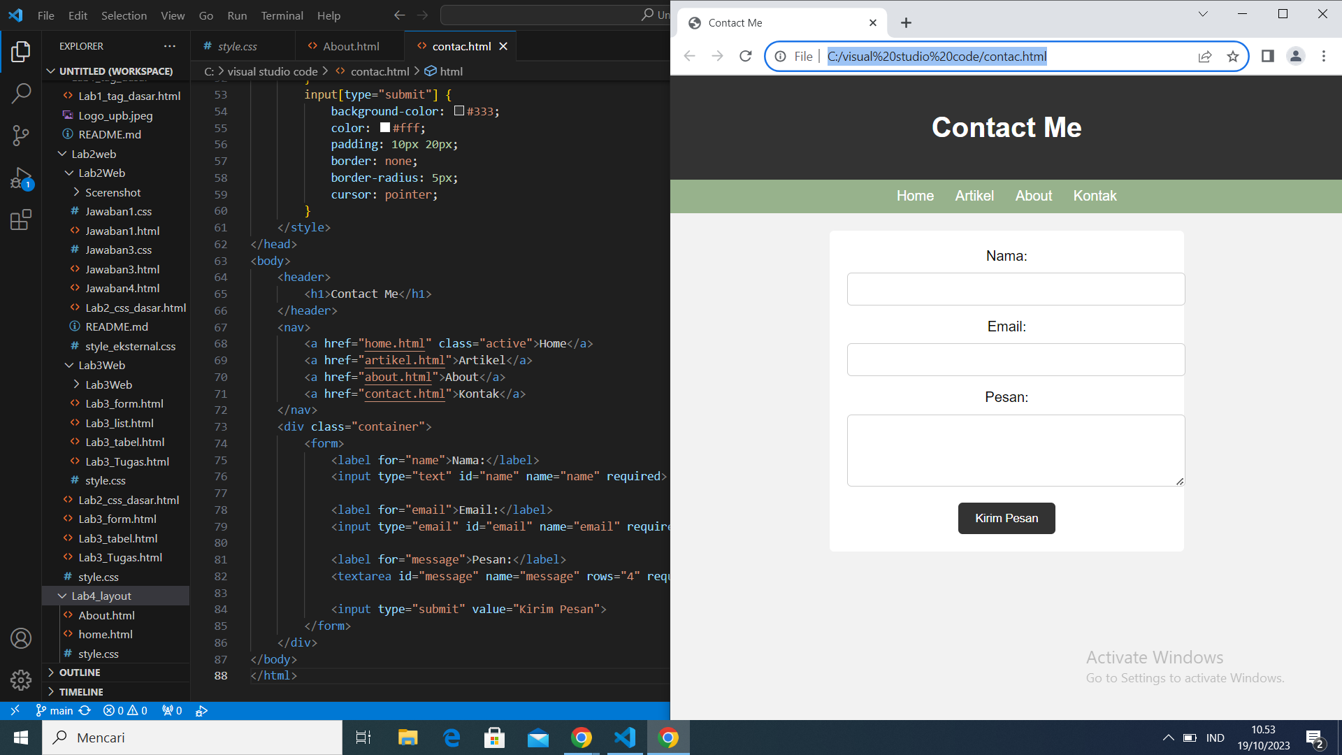1342x755 pixels.
Task: Reload the Contact Me page in Chrome
Action: tap(745, 56)
